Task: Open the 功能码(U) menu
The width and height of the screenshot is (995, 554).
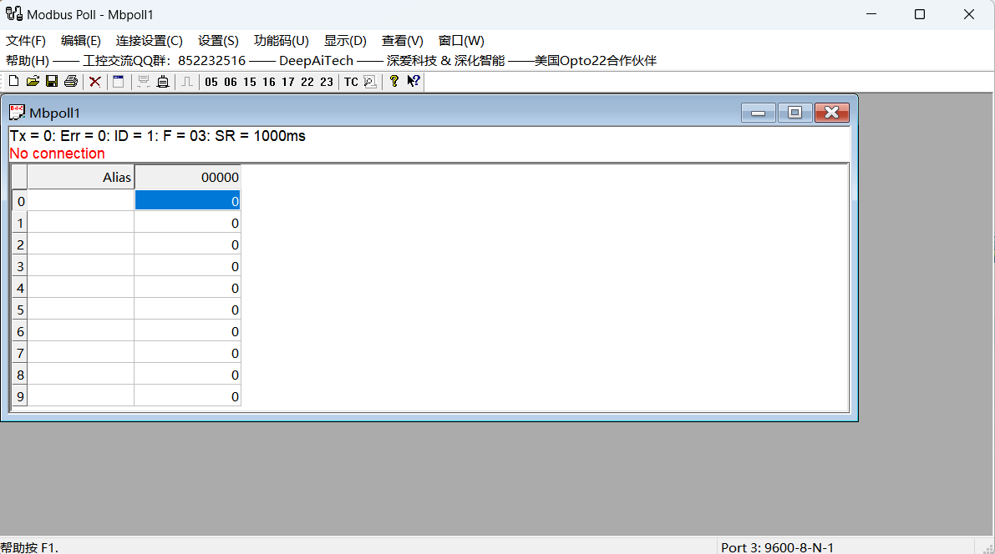Action: (281, 41)
